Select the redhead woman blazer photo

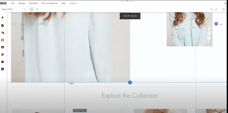click(x=190, y=29)
